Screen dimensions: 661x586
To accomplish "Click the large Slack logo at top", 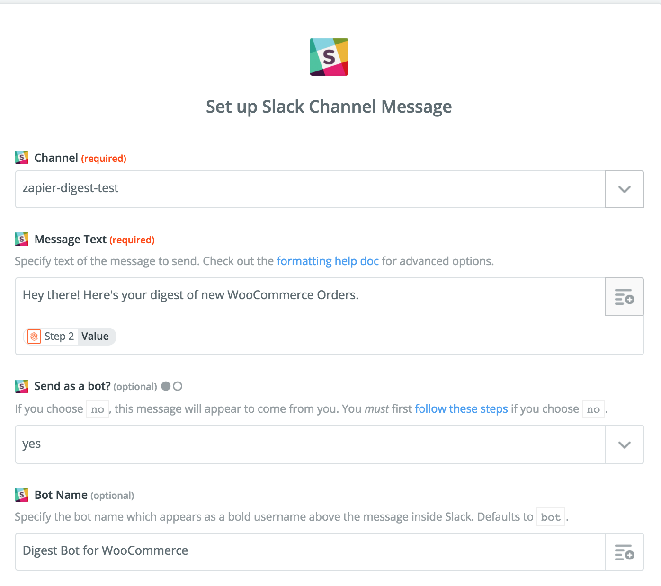I will 329,57.
